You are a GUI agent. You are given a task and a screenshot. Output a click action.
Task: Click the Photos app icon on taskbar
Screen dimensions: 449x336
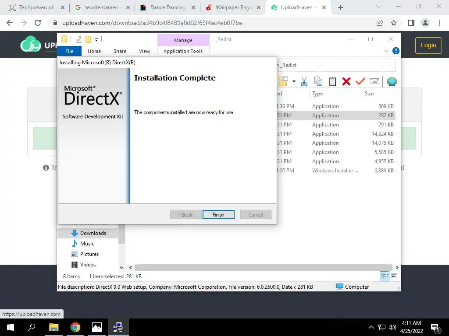97,327
